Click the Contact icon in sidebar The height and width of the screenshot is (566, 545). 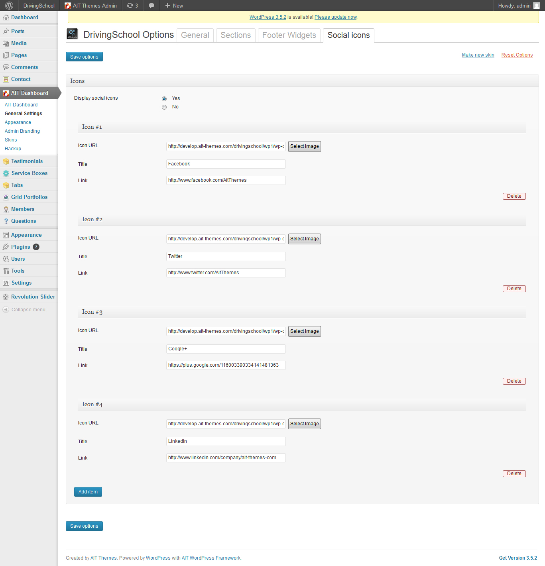point(6,79)
